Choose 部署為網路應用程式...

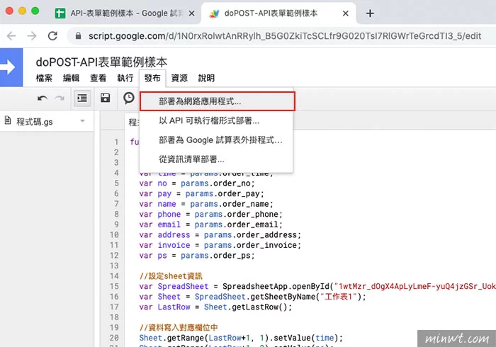click(x=218, y=101)
